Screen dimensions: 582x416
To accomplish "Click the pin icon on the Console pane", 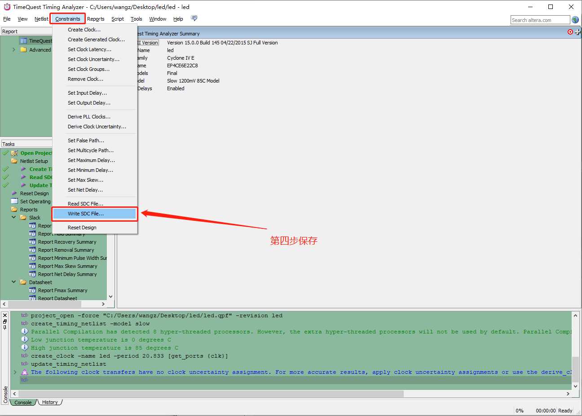I will coord(5,327).
